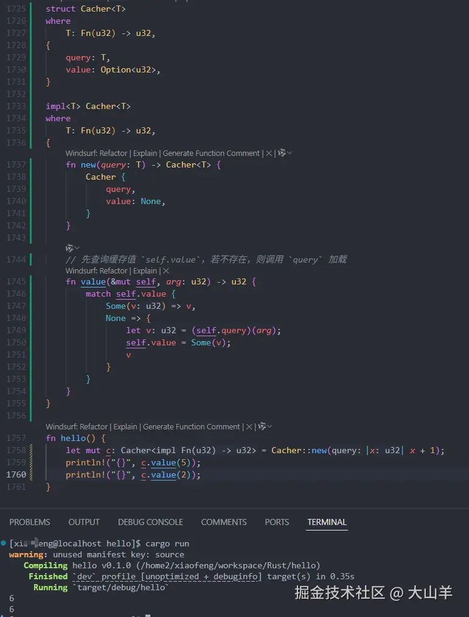
Task: Dismiss the Windsurf code lens above fn hello
Action: [x=249, y=427]
